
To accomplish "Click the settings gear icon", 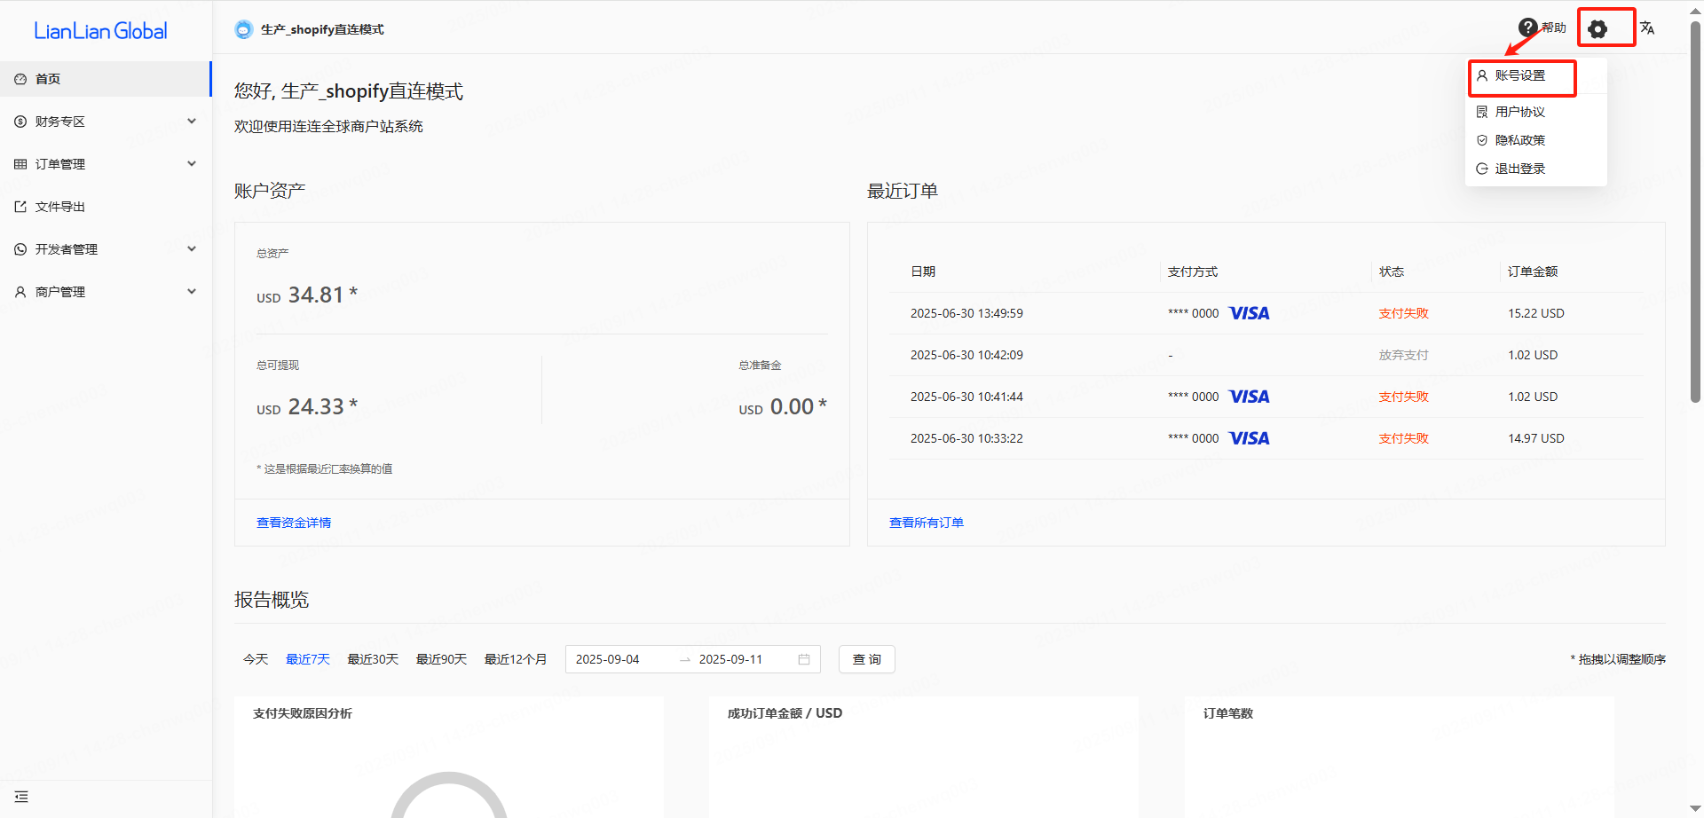I will [1597, 29].
